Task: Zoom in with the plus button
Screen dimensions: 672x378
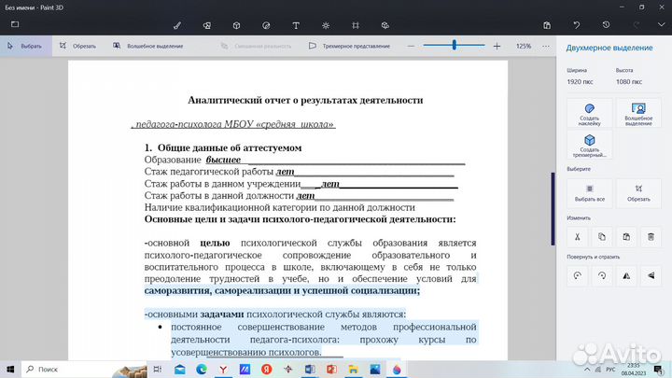Action: [x=497, y=46]
